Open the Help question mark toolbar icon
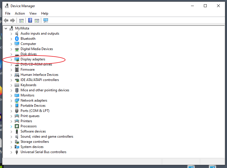Screen dimensions: 227x168 pos(30,20)
